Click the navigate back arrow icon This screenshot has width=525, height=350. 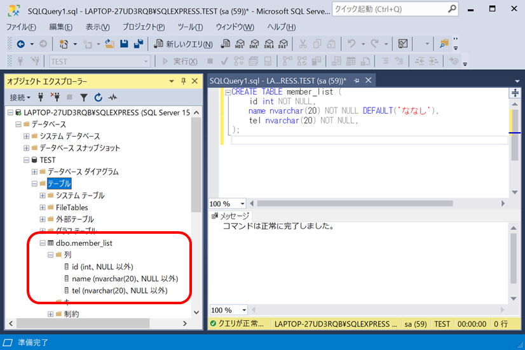pyautogui.click(x=21, y=44)
